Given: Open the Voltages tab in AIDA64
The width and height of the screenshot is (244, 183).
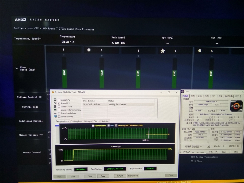Looking at the screenshot, I should (x=88, y=121).
